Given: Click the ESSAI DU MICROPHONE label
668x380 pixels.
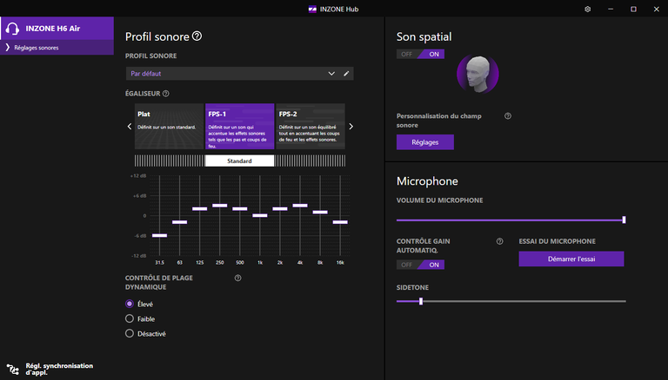Looking at the screenshot, I should pos(558,241).
